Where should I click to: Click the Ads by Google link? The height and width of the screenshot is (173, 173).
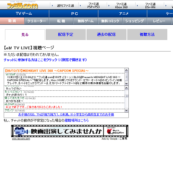(110, 139)
